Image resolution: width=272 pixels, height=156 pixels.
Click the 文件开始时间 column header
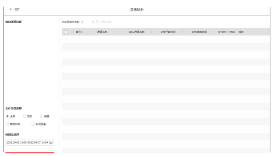click(168, 32)
